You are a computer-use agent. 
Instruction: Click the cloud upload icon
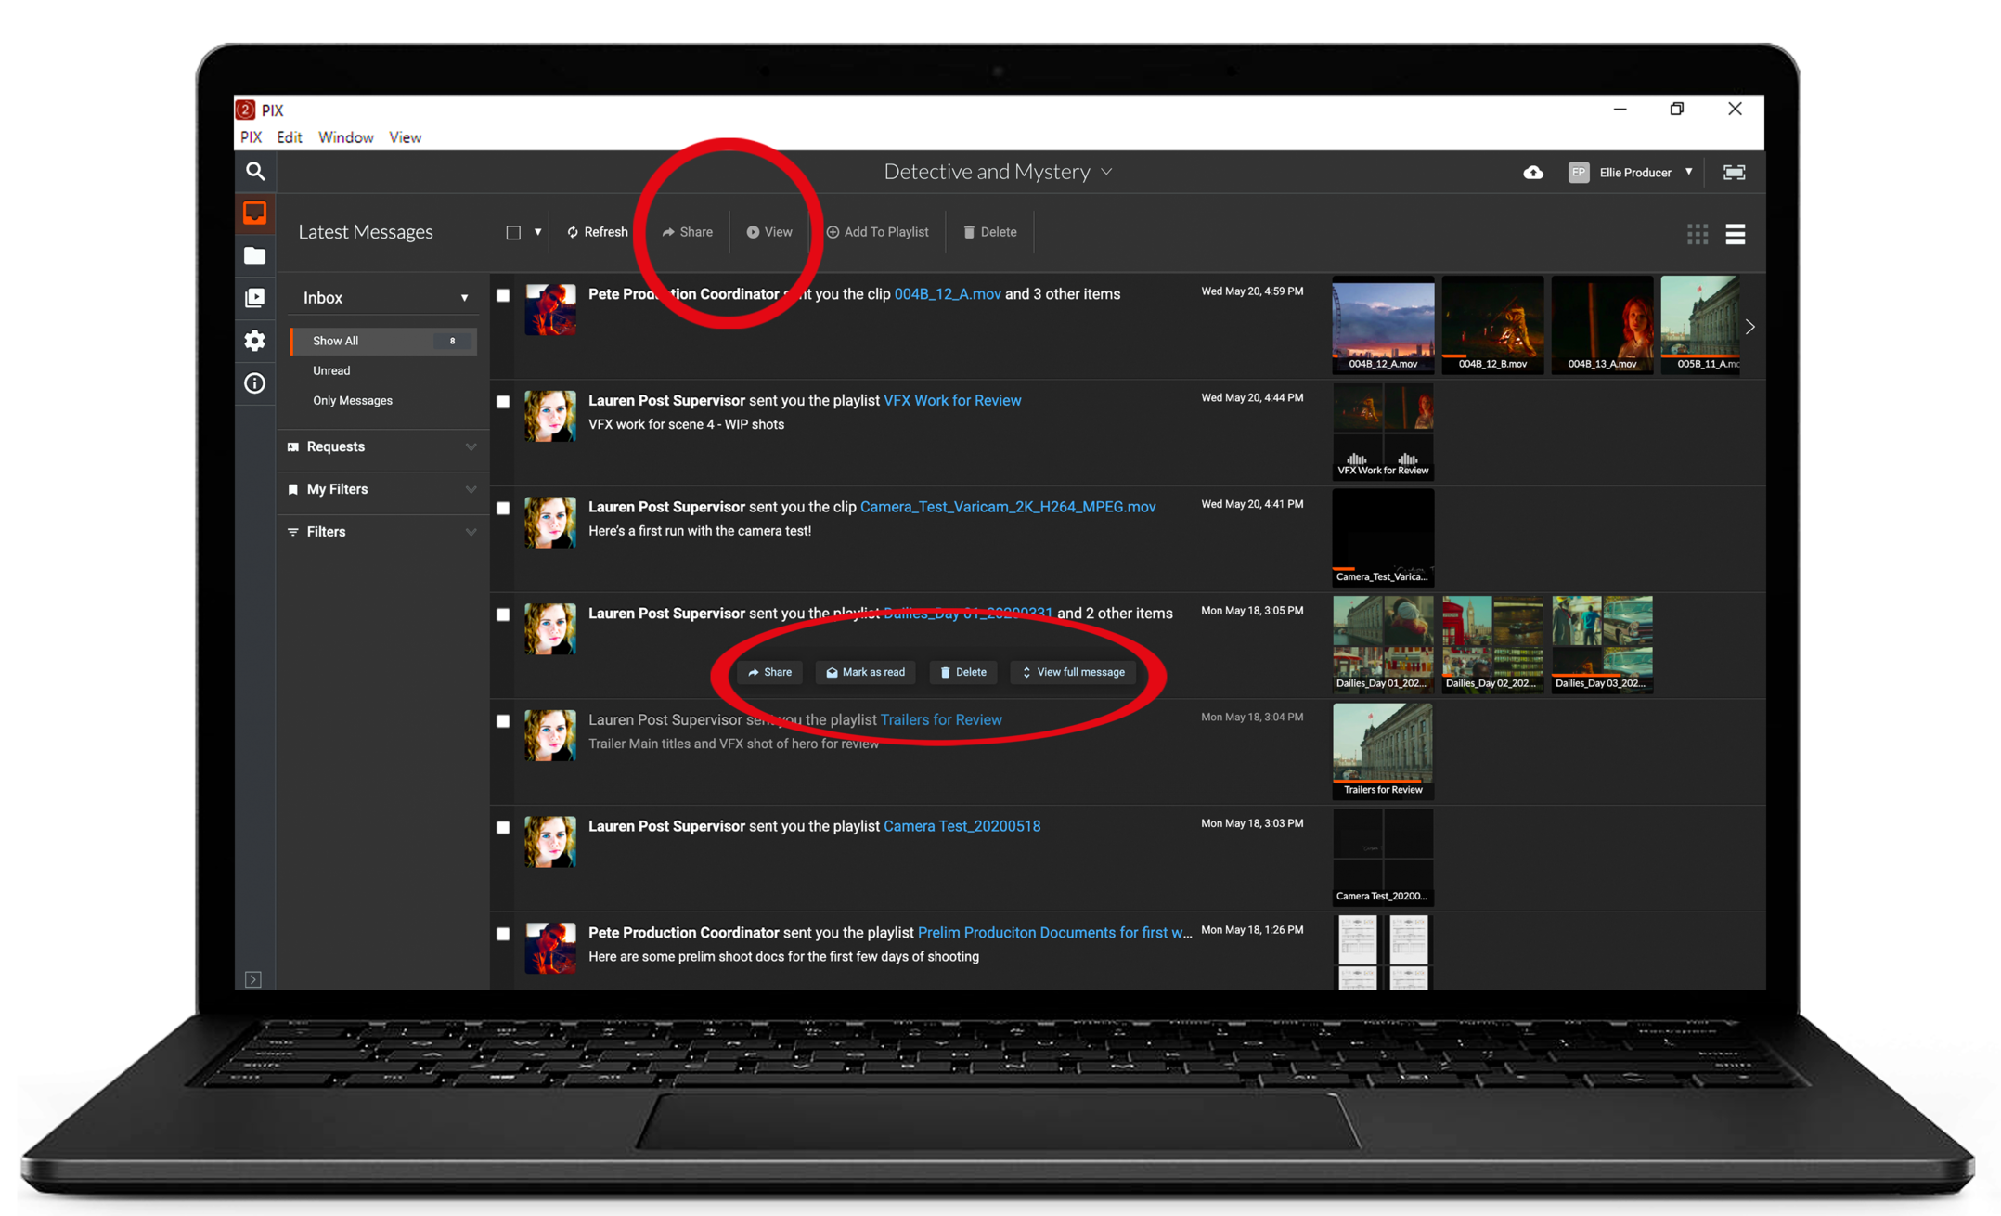(x=1533, y=173)
